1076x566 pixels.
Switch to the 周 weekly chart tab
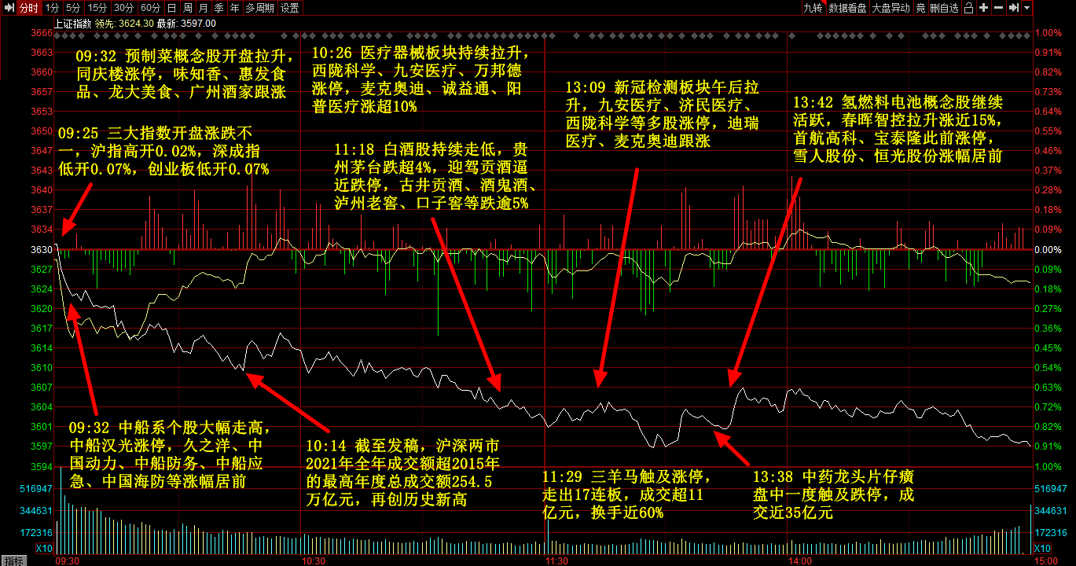click(x=187, y=8)
